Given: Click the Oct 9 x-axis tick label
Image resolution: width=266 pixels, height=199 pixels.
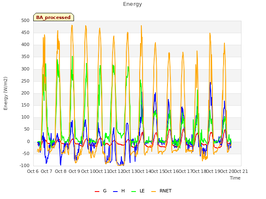Looking at the screenshot, I should pyautogui.click(x=74, y=171).
